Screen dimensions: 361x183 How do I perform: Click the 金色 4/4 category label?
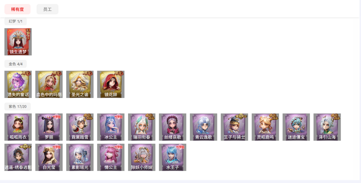tap(15, 64)
